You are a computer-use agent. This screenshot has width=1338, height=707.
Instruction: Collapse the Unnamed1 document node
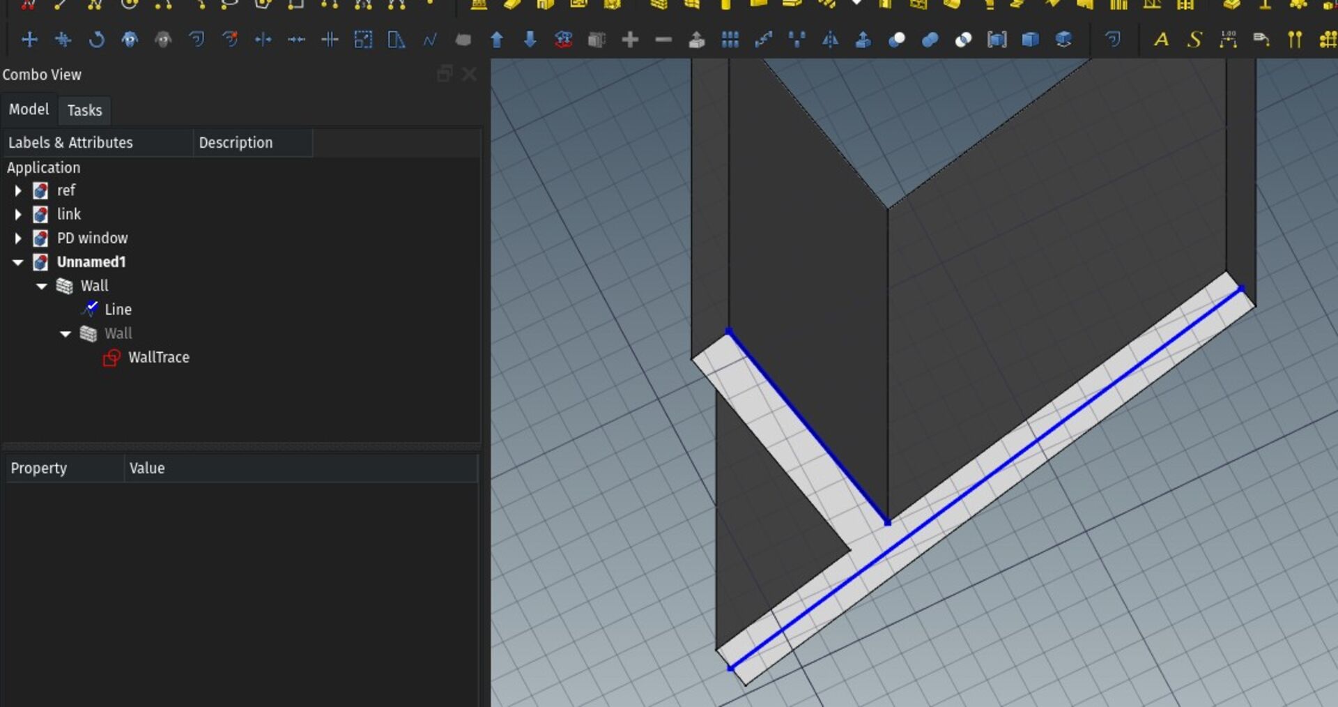18,262
